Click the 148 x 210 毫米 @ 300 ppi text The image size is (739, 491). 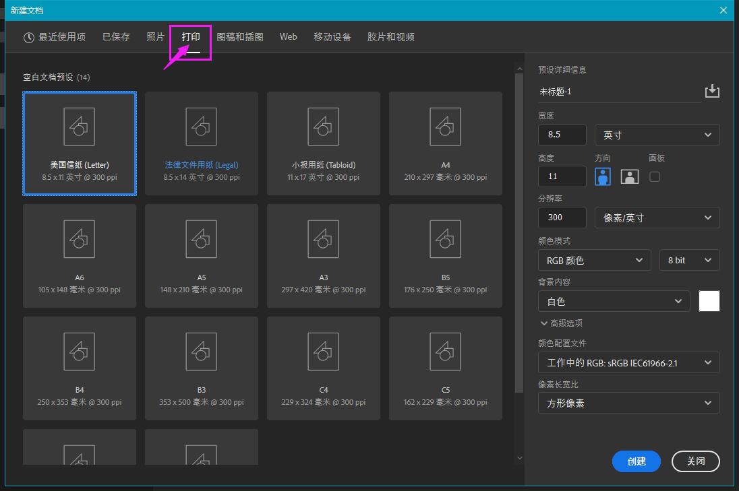click(201, 290)
